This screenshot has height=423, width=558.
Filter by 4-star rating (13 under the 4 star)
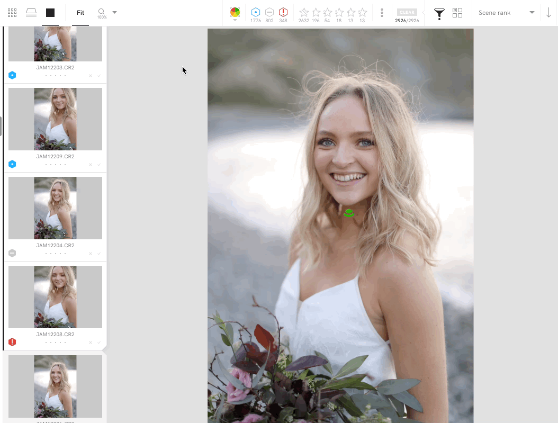pyautogui.click(x=351, y=13)
